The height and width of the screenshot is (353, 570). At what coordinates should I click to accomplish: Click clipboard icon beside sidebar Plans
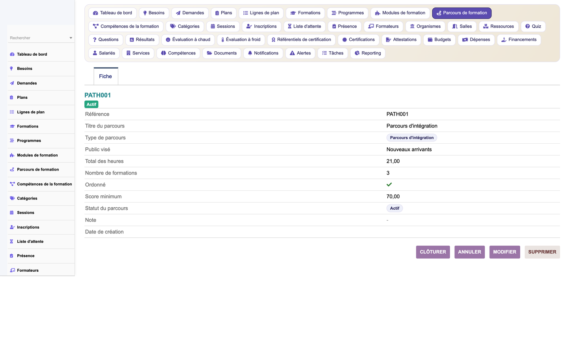coord(11,98)
